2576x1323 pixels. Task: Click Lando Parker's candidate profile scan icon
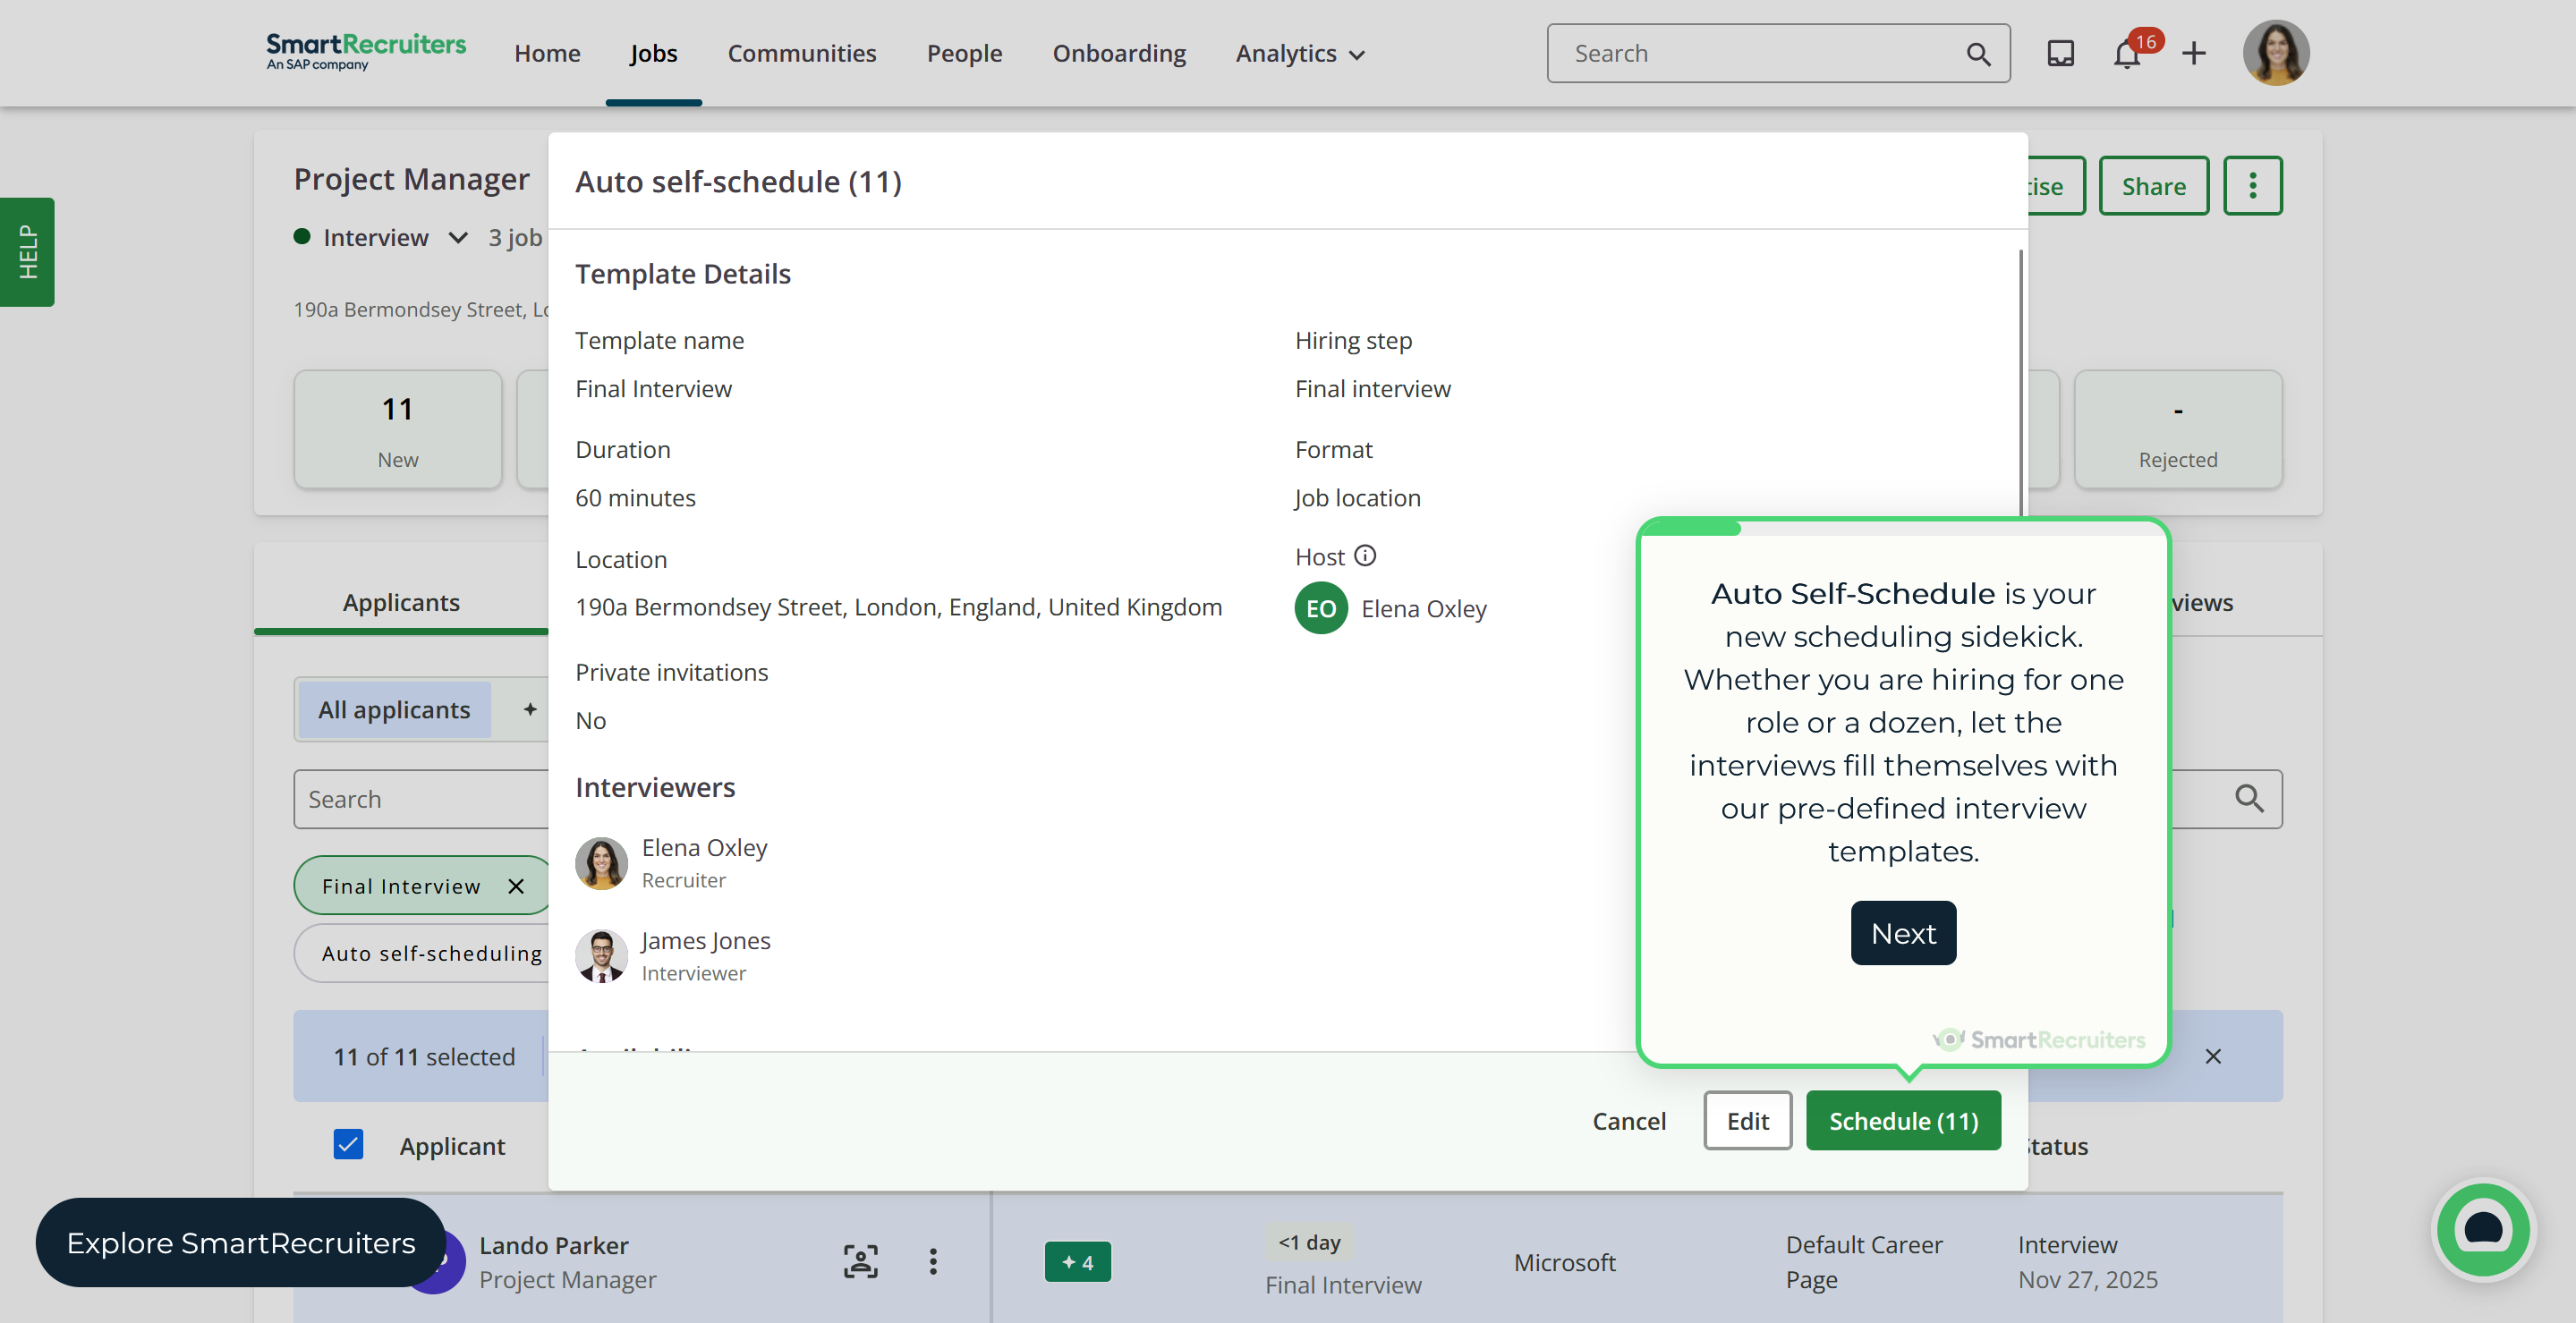[x=860, y=1262]
